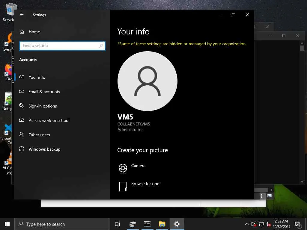Switch to the command prompt taskbar icon
The image size is (307, 230).
[147, 224]
